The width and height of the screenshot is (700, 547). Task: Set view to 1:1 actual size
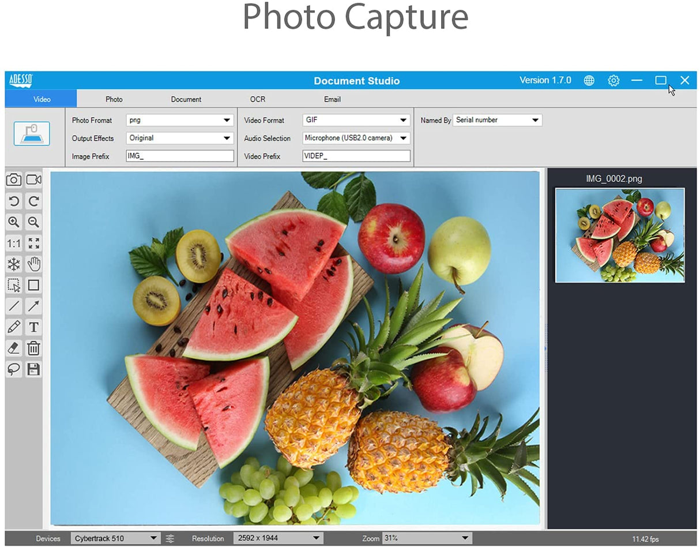[14, 243]
